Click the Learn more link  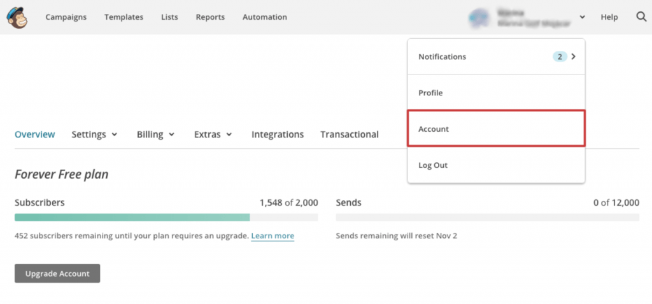point(273,236)
